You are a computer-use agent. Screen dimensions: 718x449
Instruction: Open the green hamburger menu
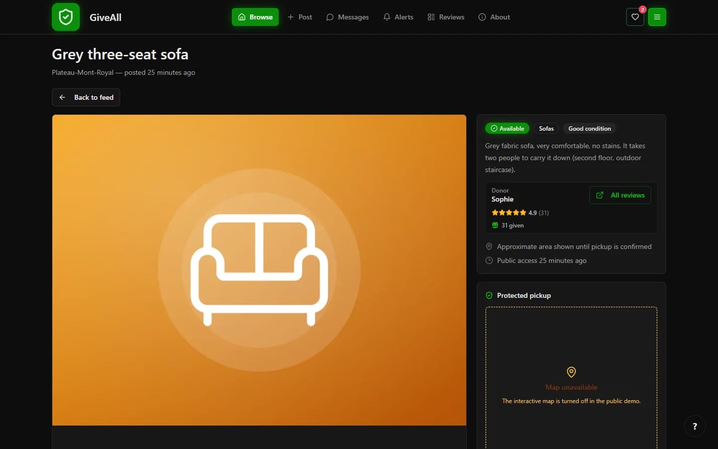(x=657, y=17)
